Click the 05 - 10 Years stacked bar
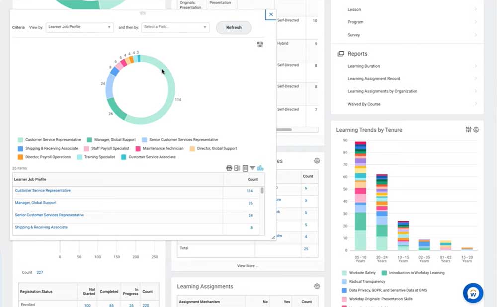Screen dimensions: 497x307 tap(360, 196)
